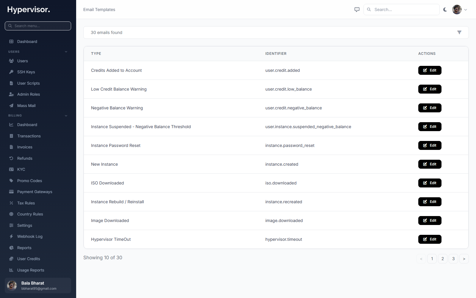This screenshot has height=298, width=476.
Task: Focus the Search menu input field
Action: (x=38, y=26)
